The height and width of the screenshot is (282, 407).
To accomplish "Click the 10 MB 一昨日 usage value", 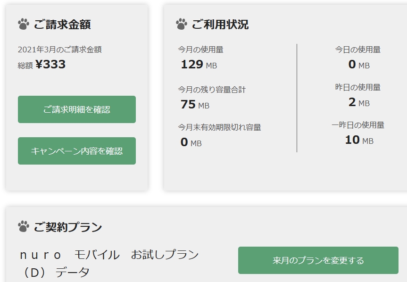I will pos(358,140).
